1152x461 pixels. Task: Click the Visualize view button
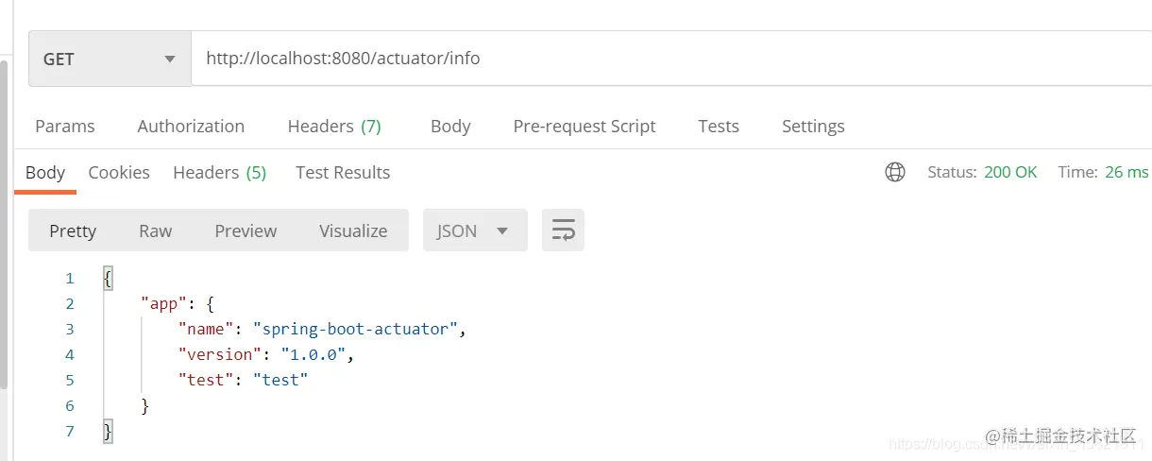click(x=353, y=230)
